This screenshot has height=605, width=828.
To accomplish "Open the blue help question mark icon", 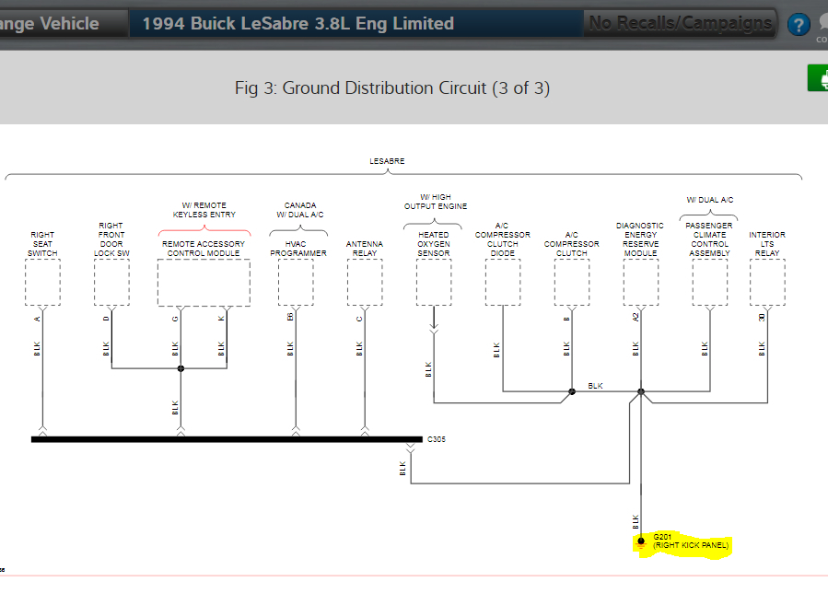I will click(799, 24).
